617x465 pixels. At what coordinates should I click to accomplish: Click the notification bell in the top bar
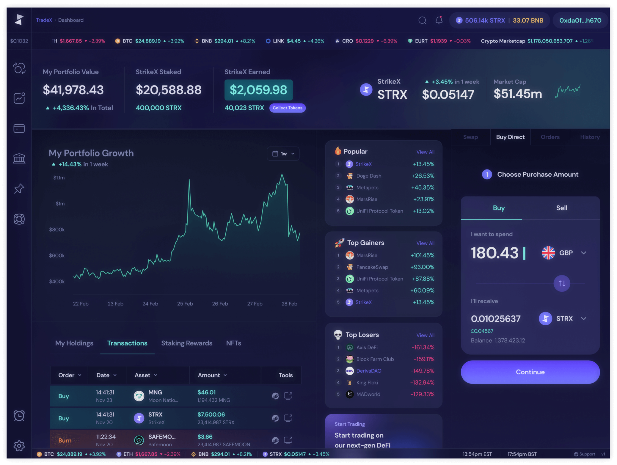(x=439, y=20)
